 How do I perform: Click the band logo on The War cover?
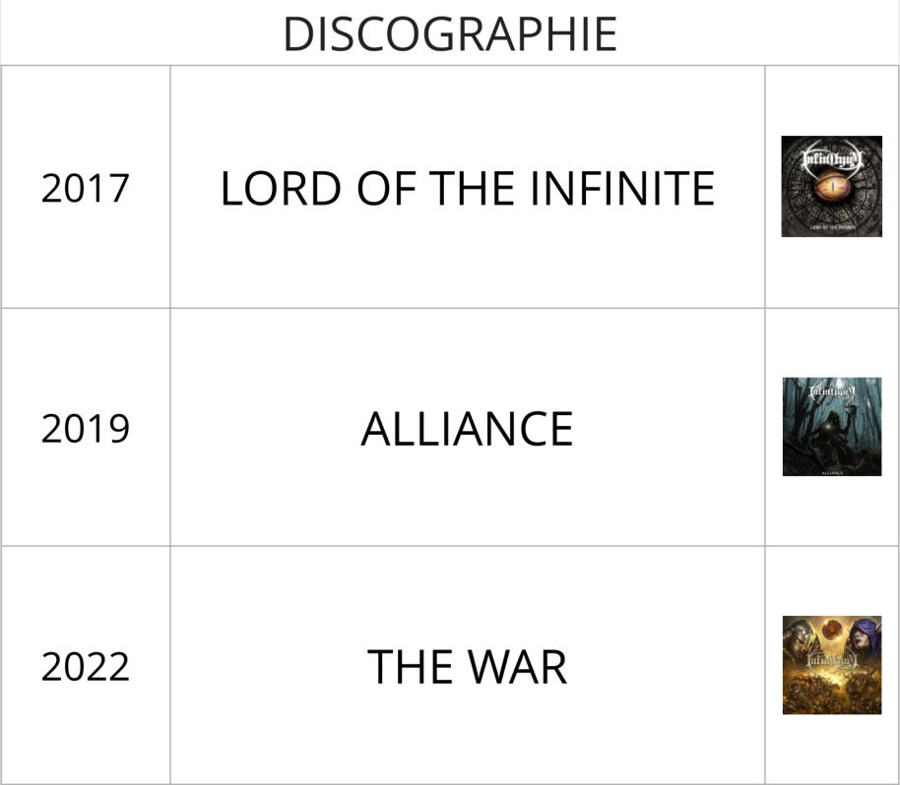[831, 659]
